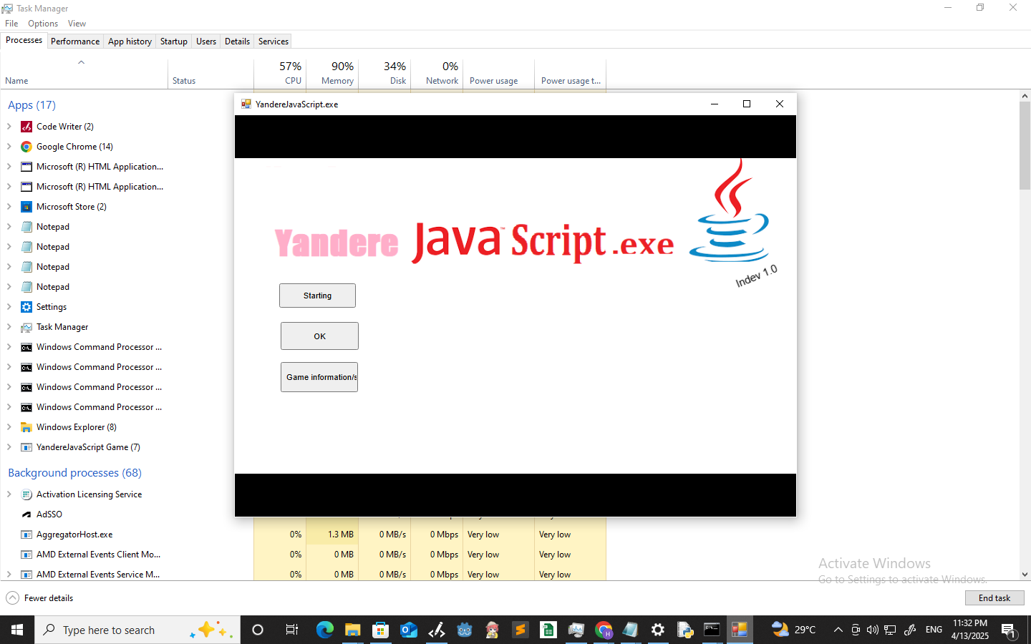The height and width of the screenshot is (644, 1031).
Task: Open the Windows Start menu
Action: (x=17, y=630)
